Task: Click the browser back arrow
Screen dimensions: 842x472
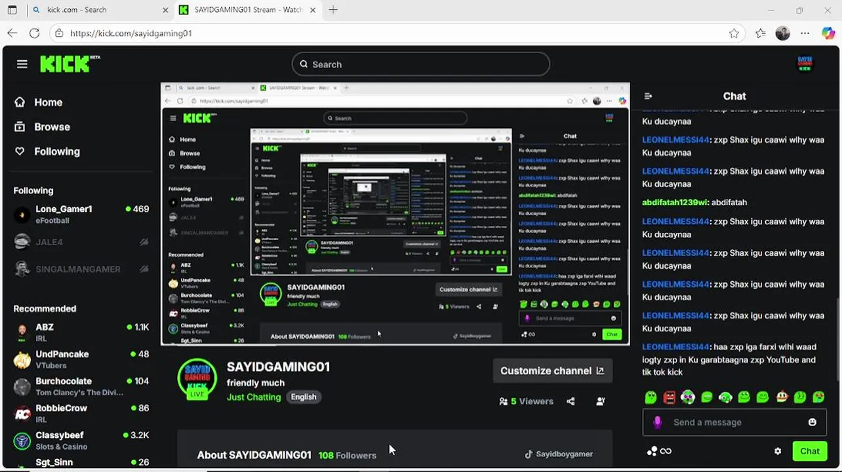Action: pos(12,33)
